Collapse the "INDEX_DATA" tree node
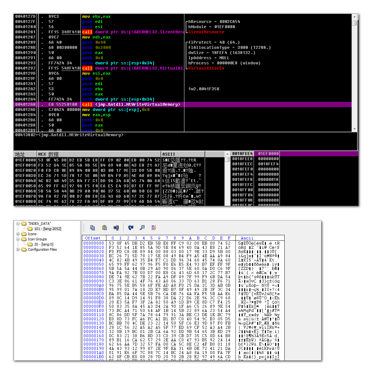372x374 pixels. (x=18, y=224)
